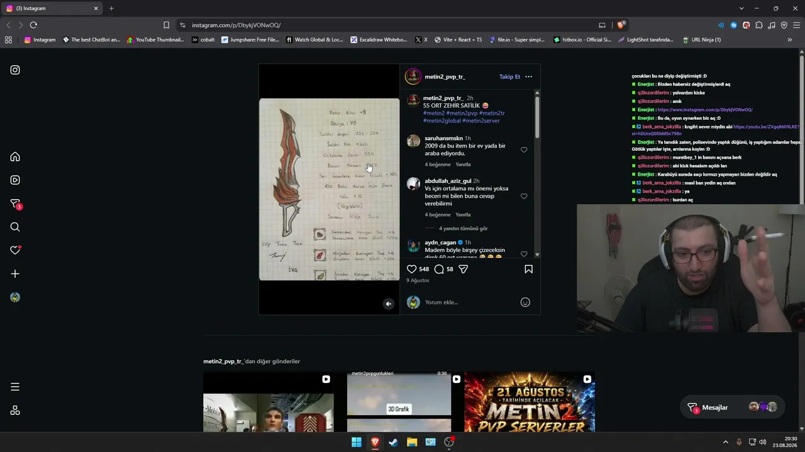Open Instagram bookmark in bookmarks bar
The image size is (805, 452).
40,40
